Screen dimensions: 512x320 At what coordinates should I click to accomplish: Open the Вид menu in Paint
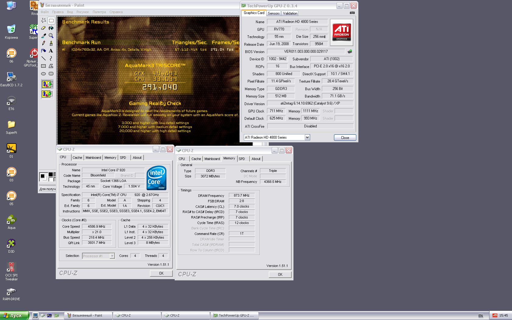coord(70,12)
